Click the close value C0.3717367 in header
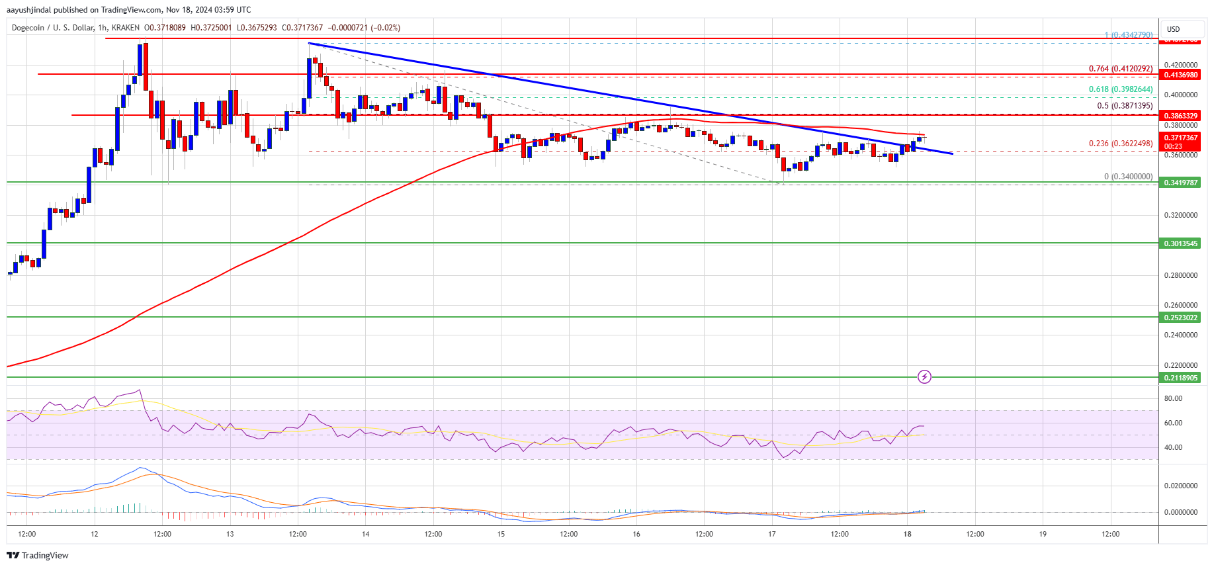 pos(302,28)
